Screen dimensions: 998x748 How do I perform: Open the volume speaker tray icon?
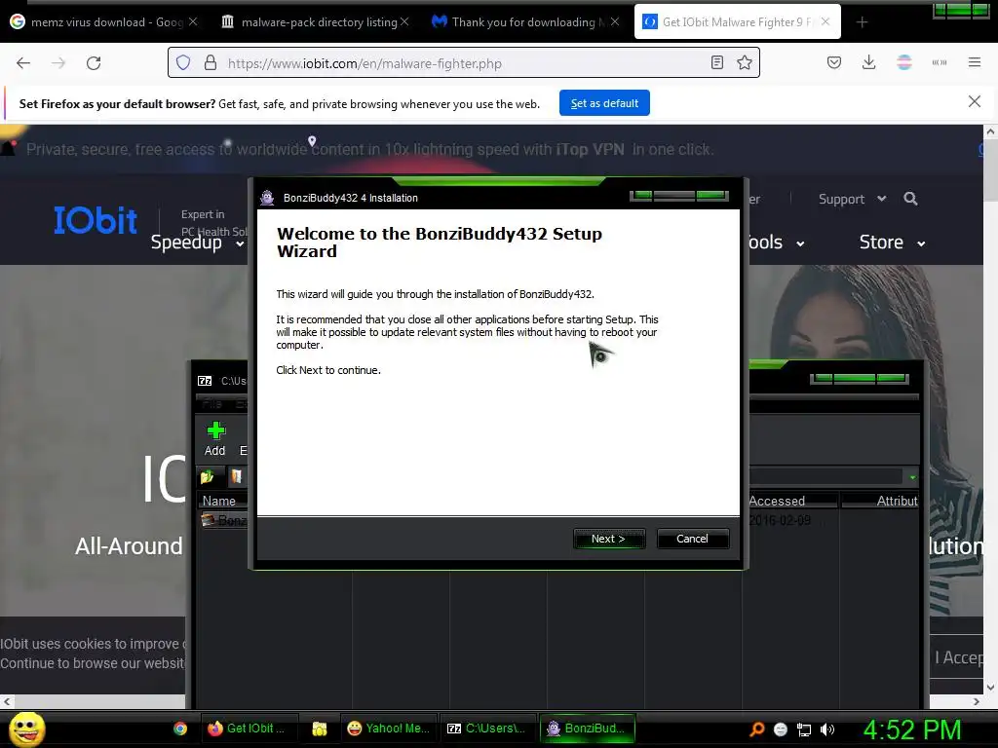tap(827, 729)
